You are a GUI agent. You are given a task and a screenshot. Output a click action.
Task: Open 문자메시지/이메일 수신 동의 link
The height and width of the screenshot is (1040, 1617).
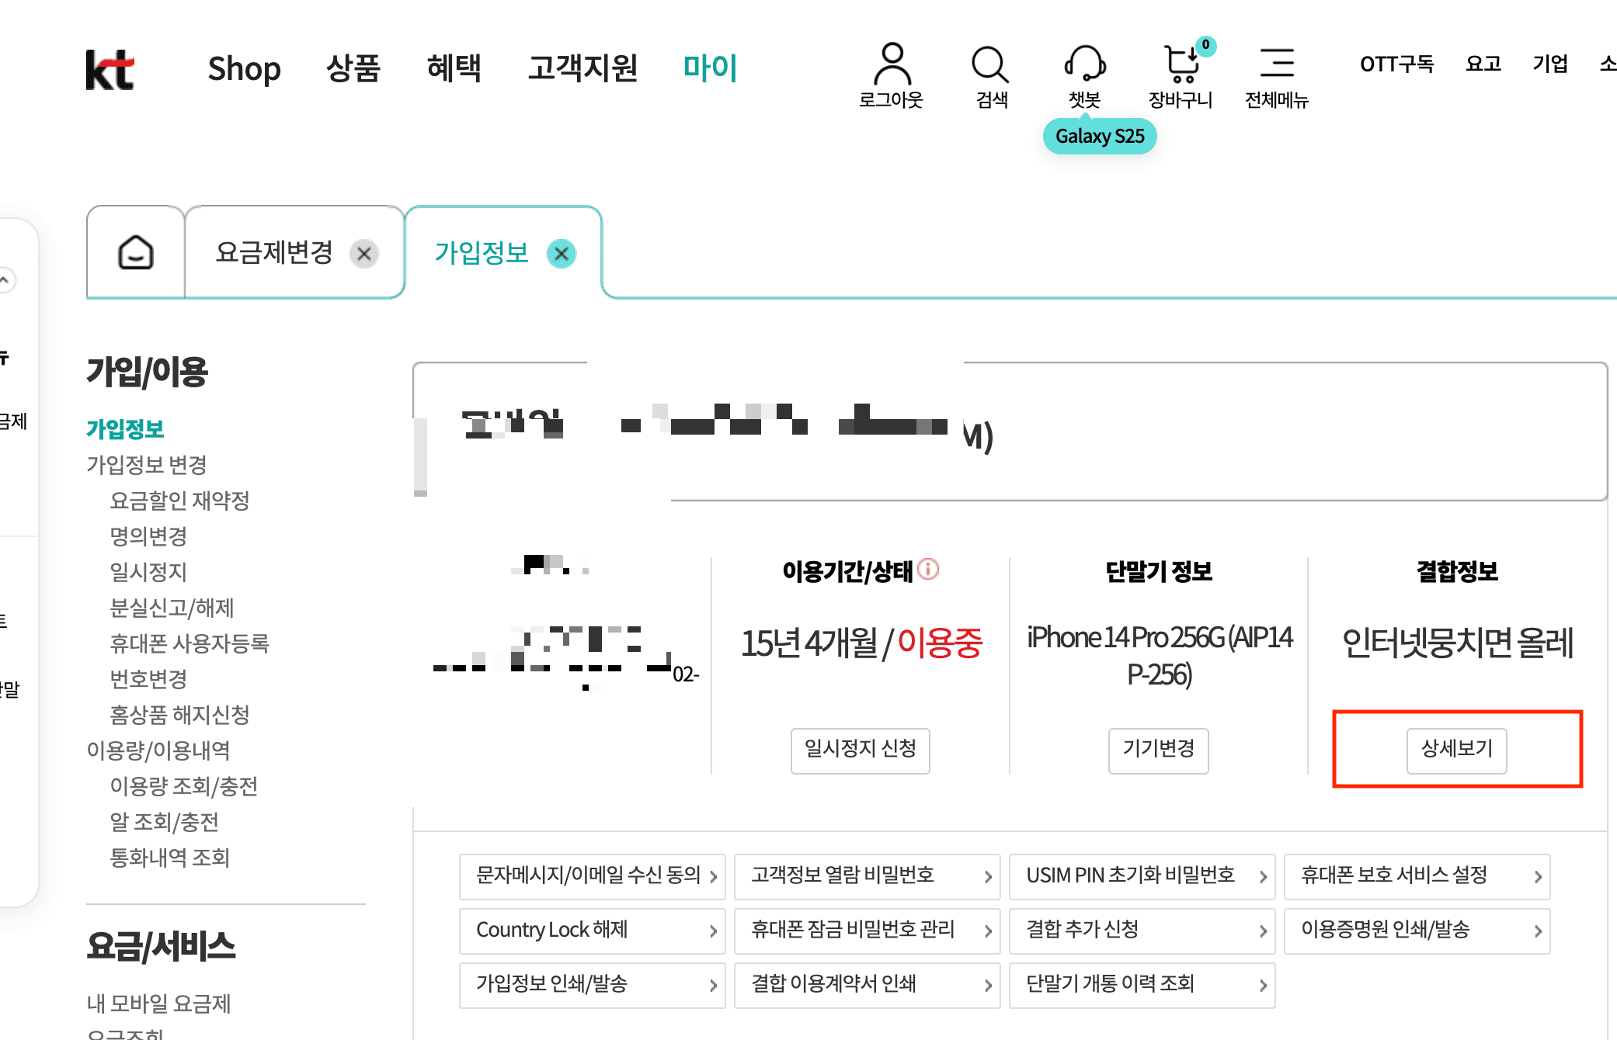593,876
